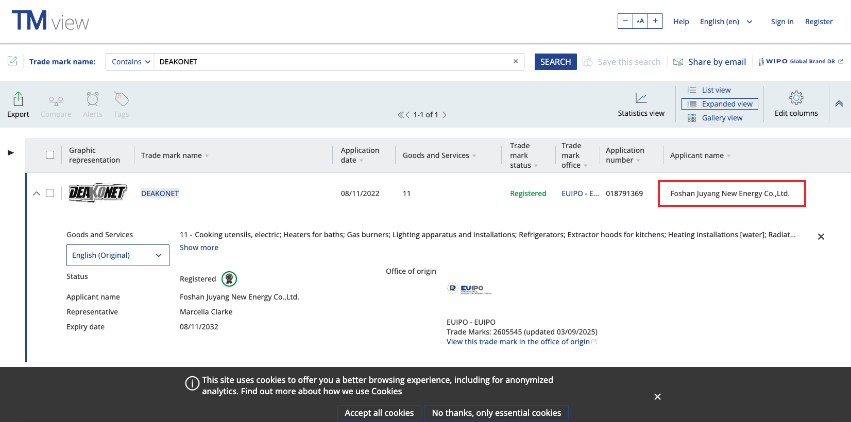Click the EUIPO office logo

469,289
